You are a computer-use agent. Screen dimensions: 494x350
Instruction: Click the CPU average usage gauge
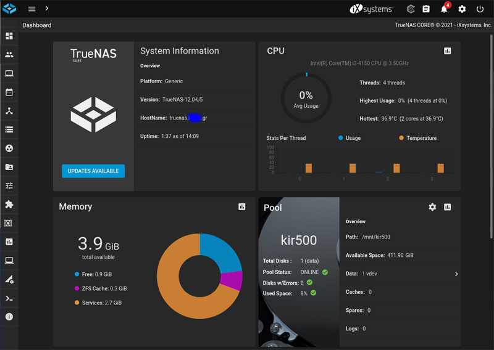(x=306, y=98)
